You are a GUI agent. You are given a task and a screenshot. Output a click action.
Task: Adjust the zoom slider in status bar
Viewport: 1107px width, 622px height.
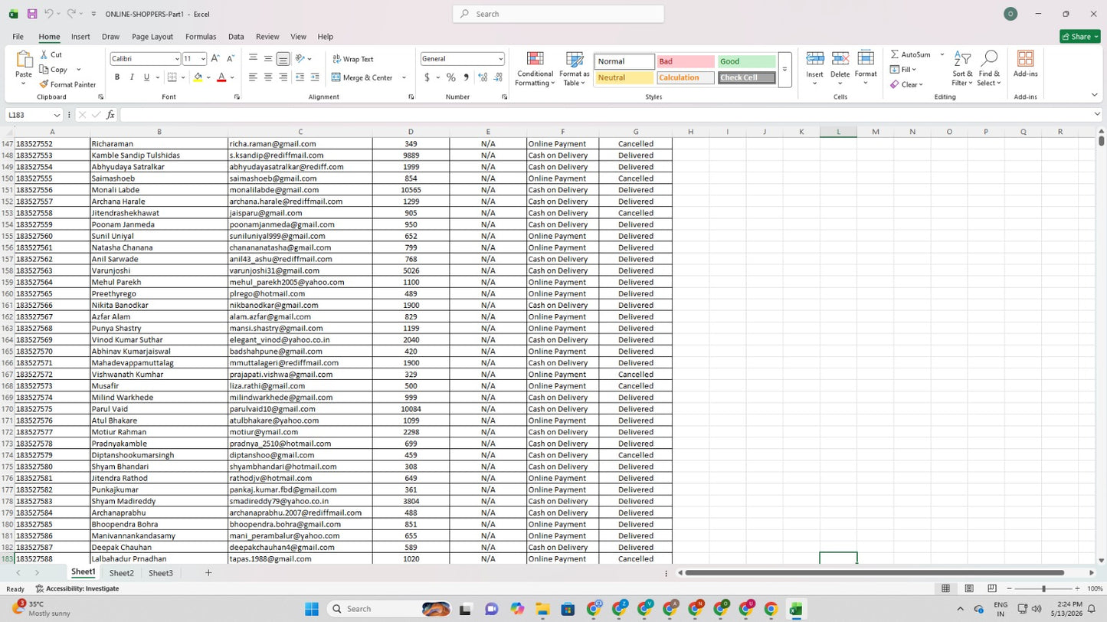(1043, 588)
